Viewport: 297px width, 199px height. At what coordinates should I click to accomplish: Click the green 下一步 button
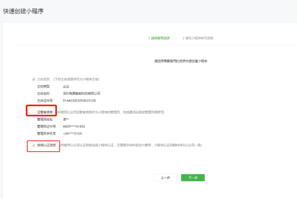193,178
